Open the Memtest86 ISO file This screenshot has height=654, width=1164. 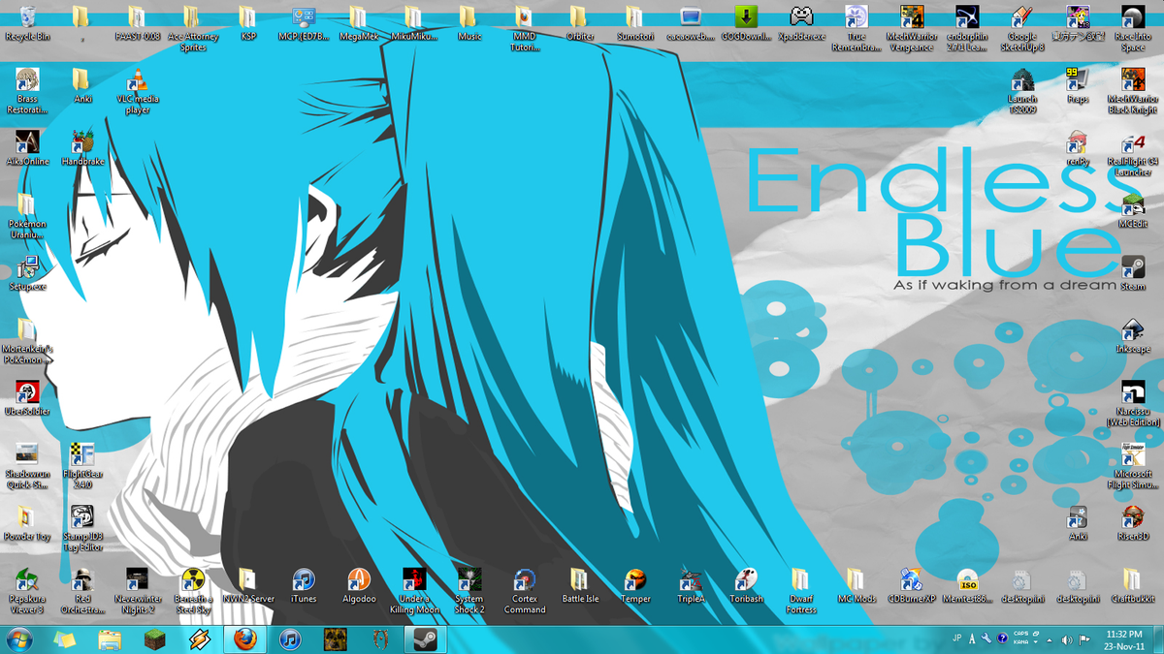click(967, 586)
